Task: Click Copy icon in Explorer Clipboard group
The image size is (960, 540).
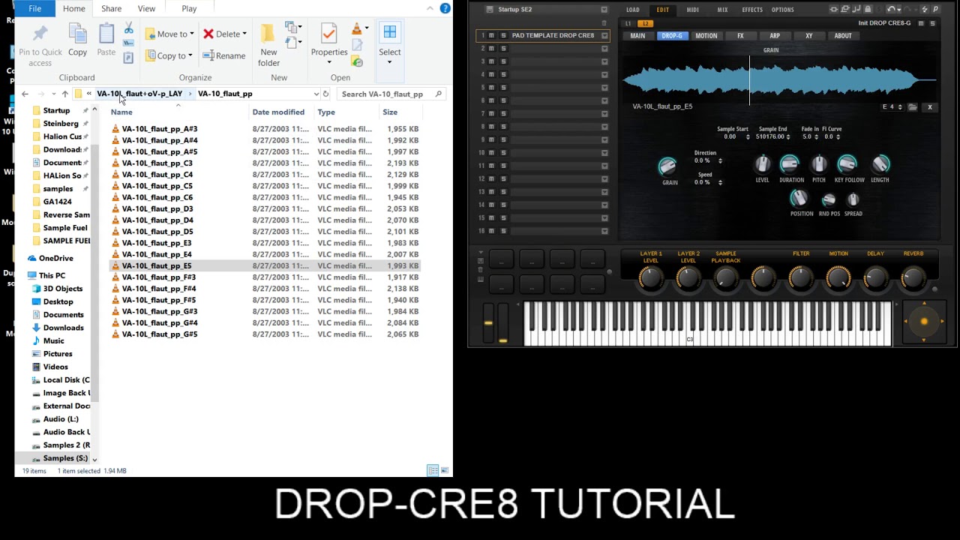Action: 77,34
